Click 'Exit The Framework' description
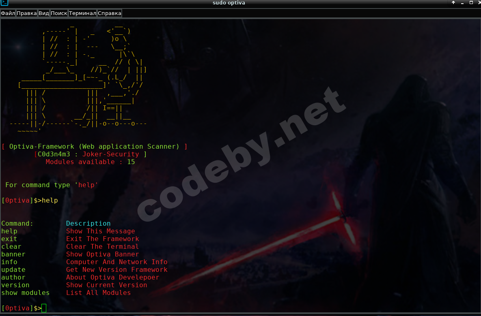 [102, 239]
